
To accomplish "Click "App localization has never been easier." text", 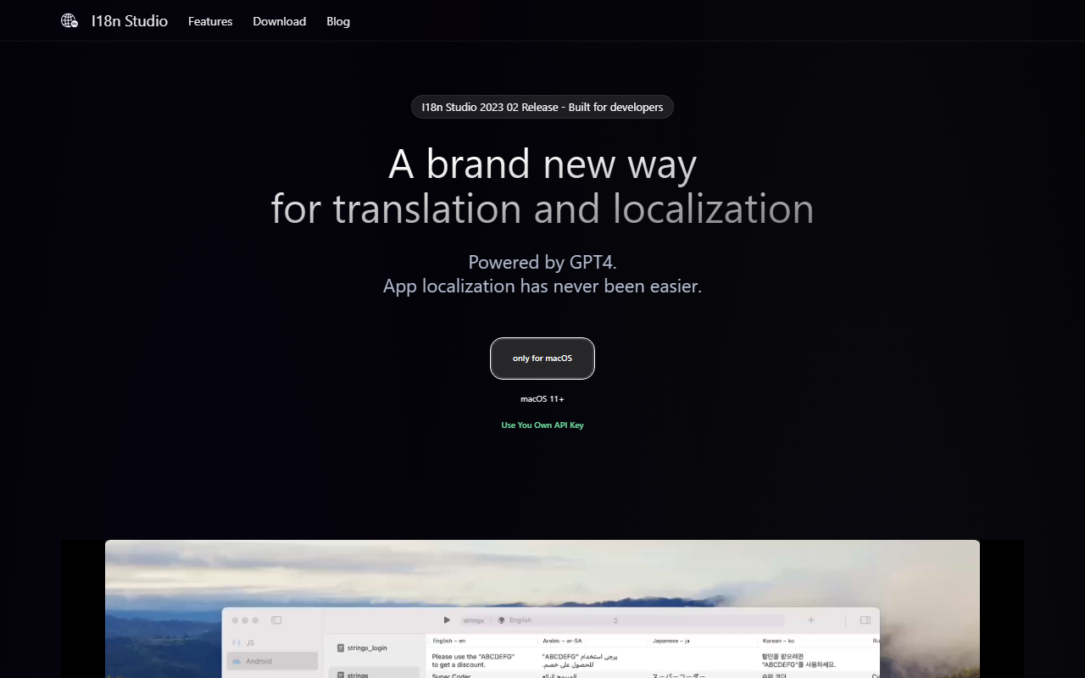I will point(542,286).
